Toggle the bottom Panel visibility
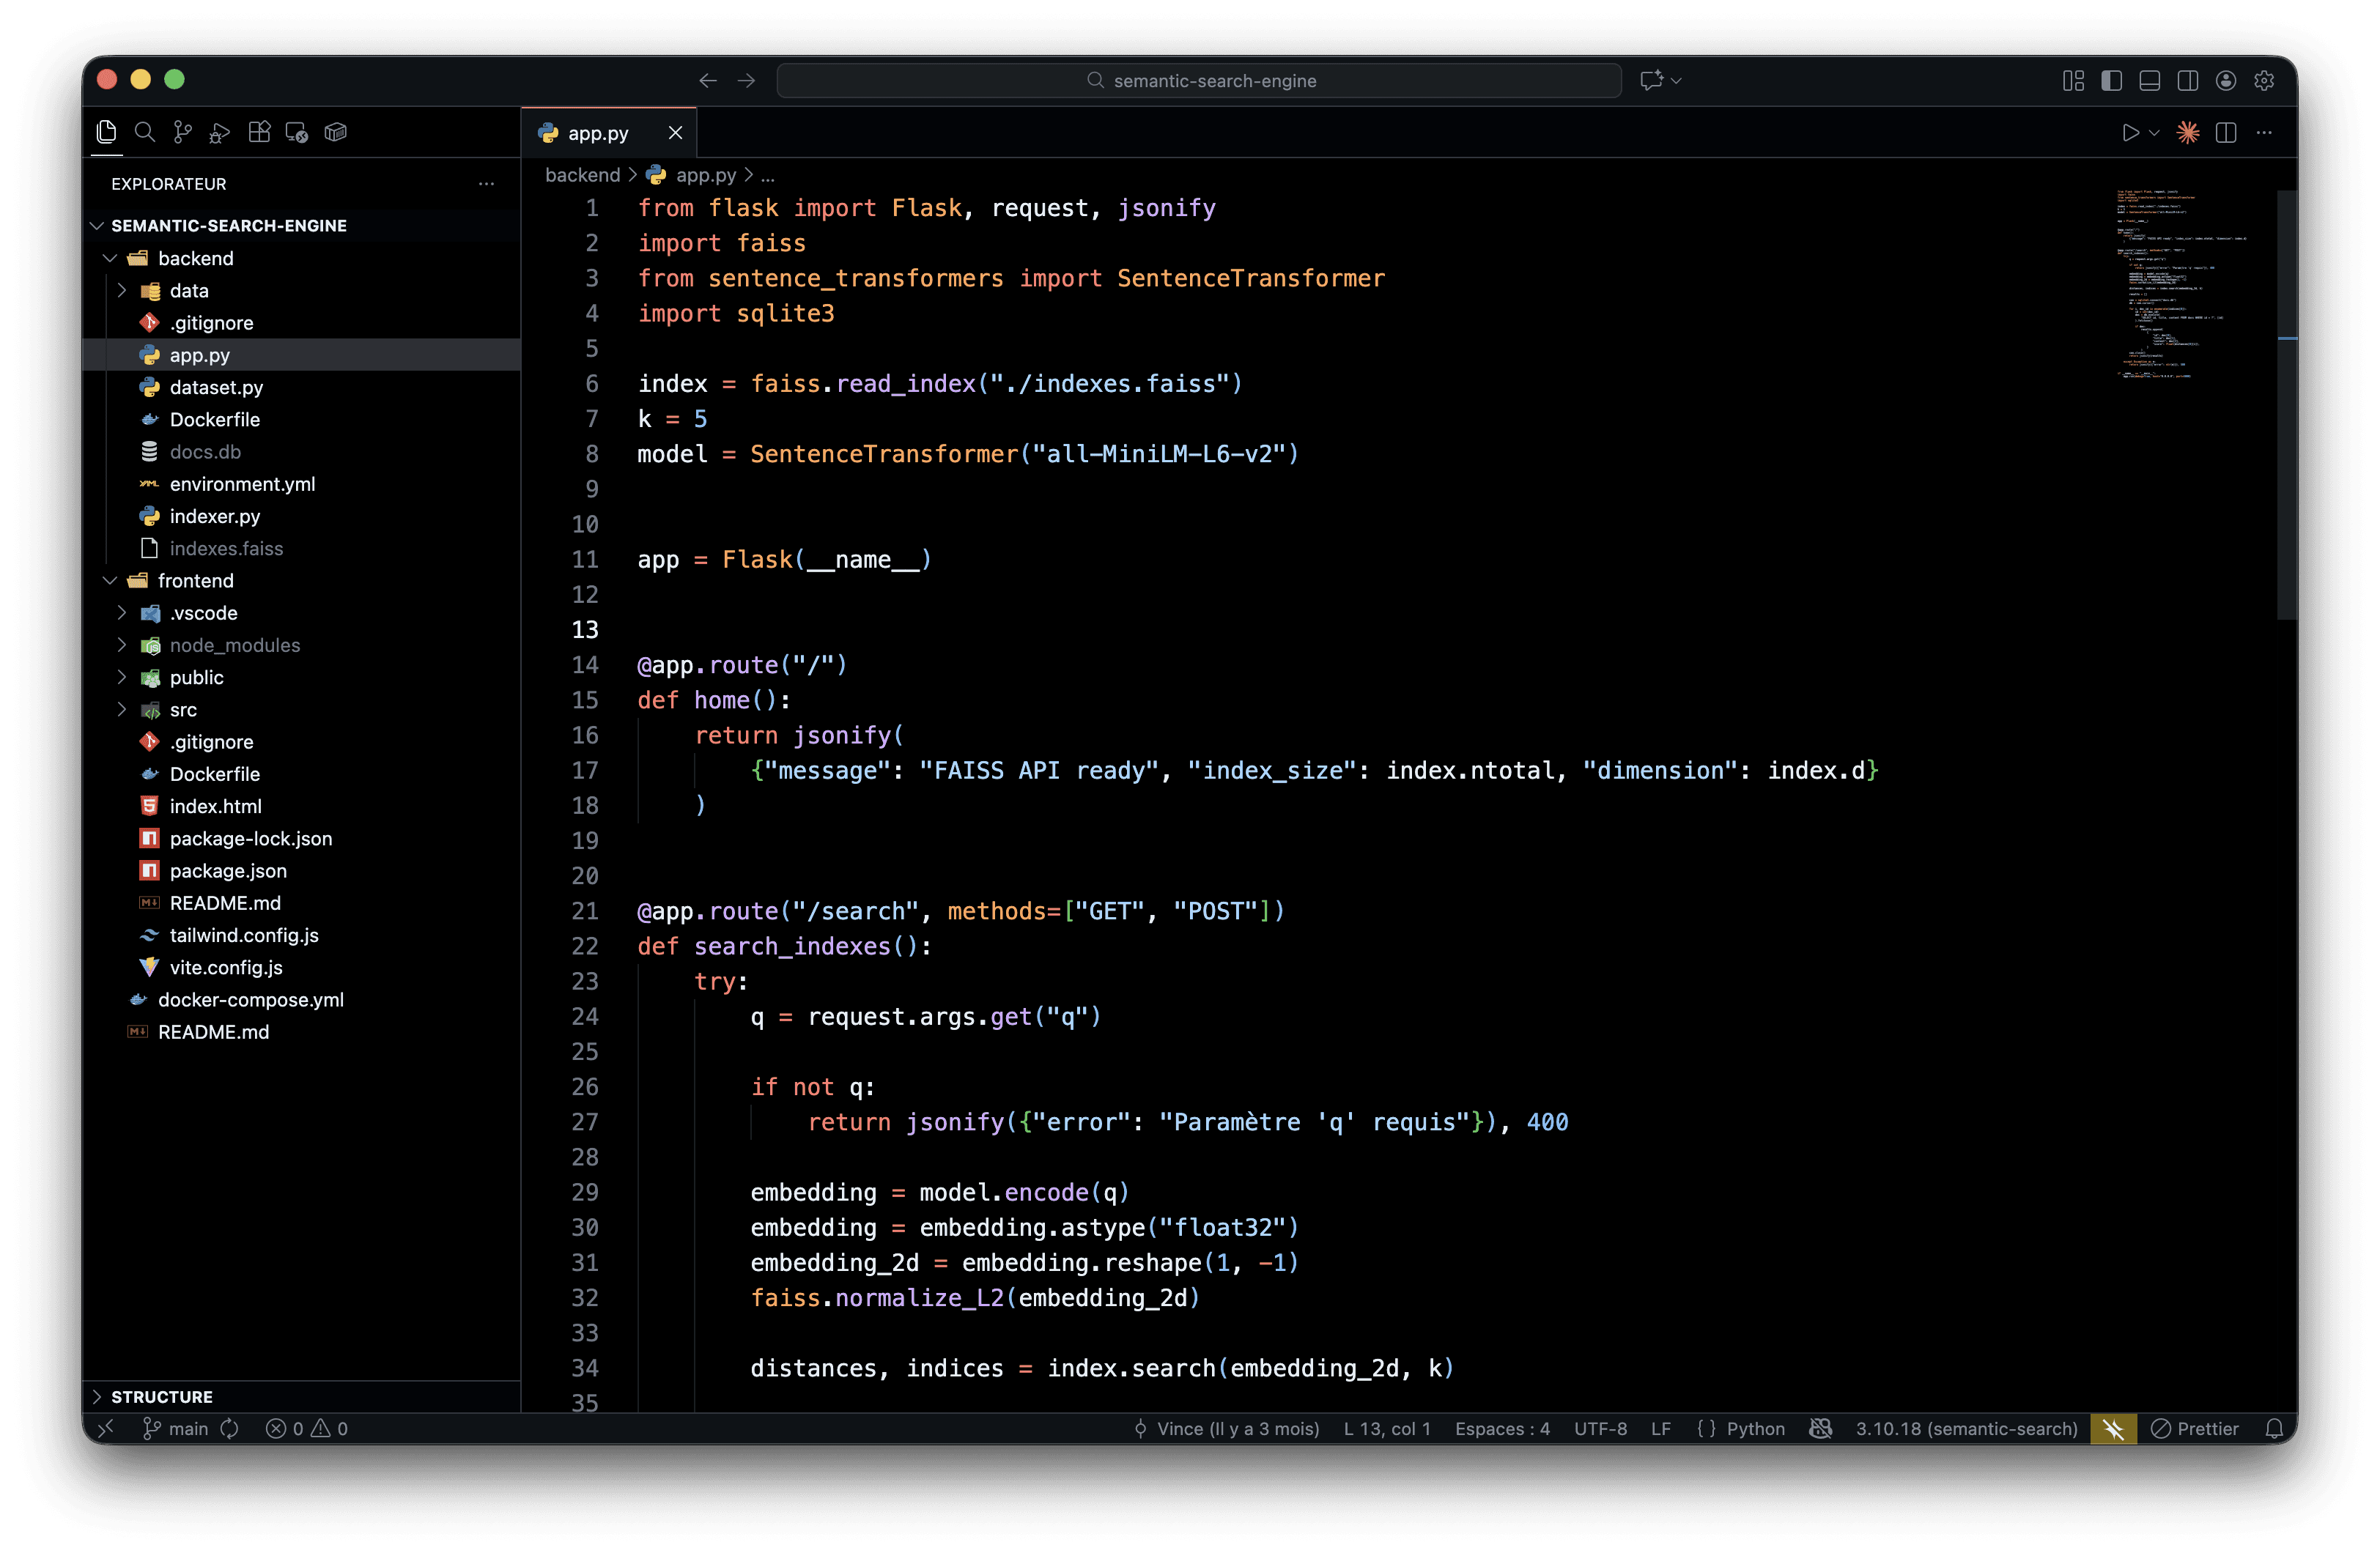Image resolution: width=2380 pixels, height=1553 pixels. pos(2149,80)
